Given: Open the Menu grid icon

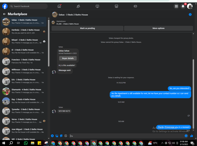Looking at the screenshot, I should pyautogui.click(x=176, y=6).
